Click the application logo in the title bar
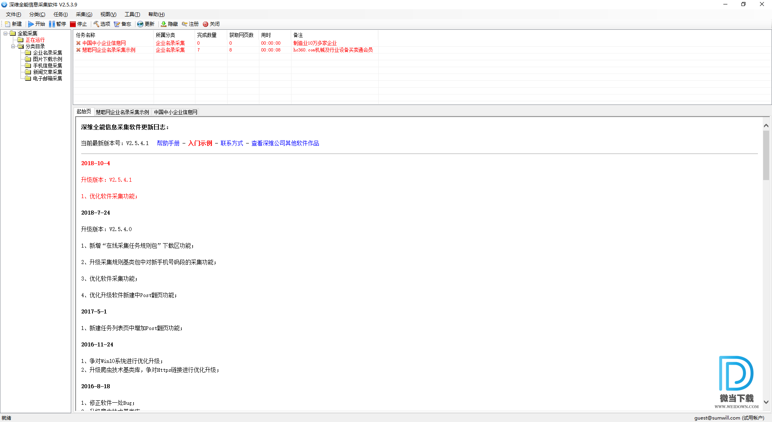772x422 pixels. tap(4, 4)
